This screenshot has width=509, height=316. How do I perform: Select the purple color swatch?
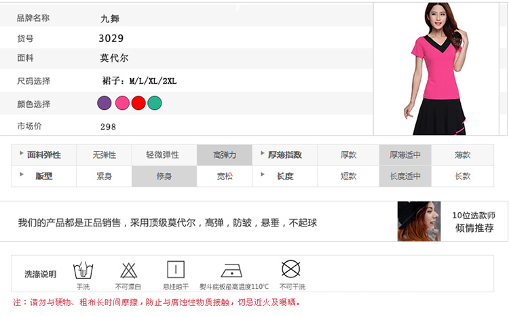point(105,103)
